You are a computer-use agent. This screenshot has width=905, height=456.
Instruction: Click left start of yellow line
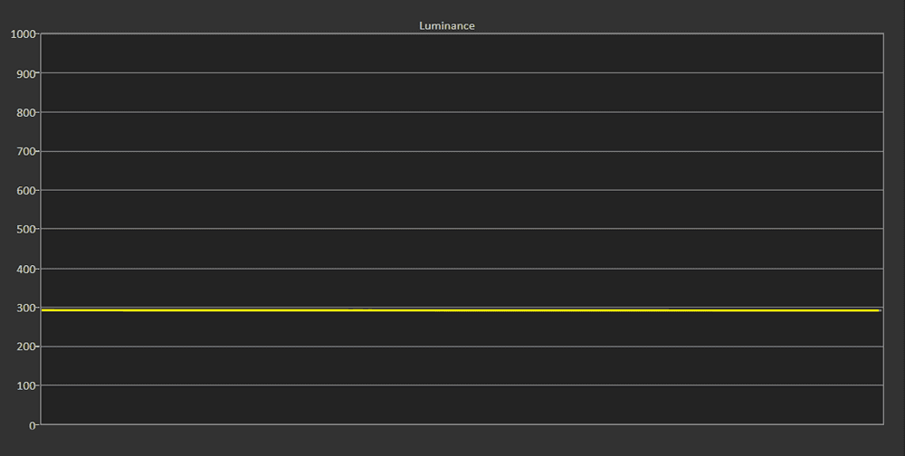tap(43, 310)
